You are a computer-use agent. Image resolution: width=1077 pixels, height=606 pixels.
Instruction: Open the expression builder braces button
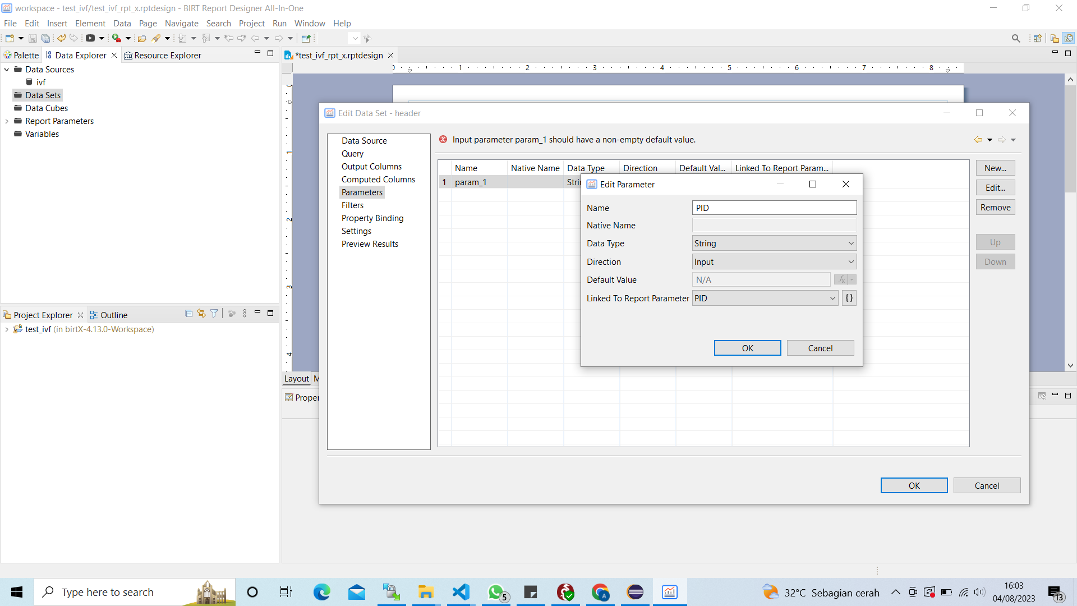849,299
